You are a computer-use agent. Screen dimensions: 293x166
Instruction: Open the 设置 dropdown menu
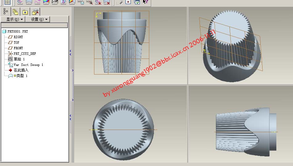(x=37, y=19)
